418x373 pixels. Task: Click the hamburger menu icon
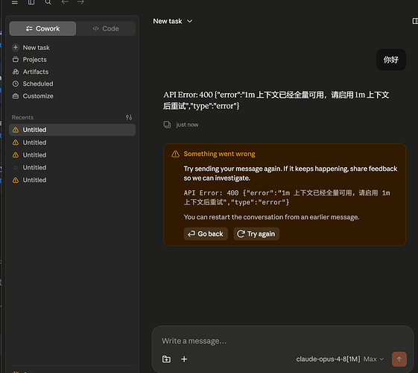point(15,2)
